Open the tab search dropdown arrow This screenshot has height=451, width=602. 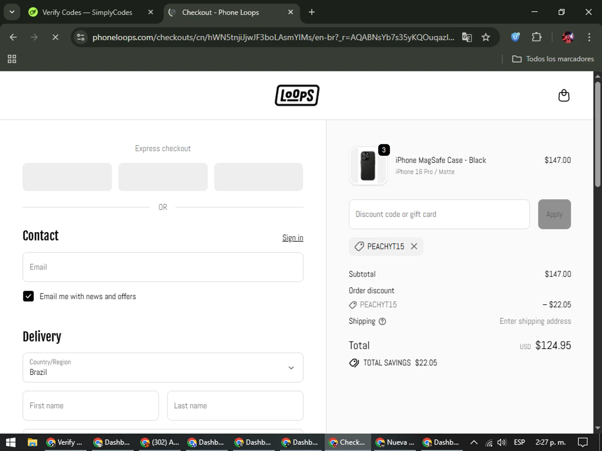(12, 12)
